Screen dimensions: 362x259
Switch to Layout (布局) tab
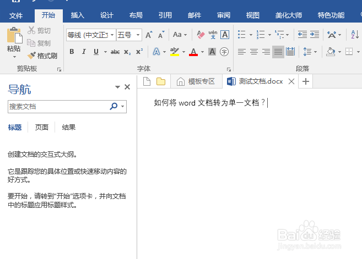point(136,15)
